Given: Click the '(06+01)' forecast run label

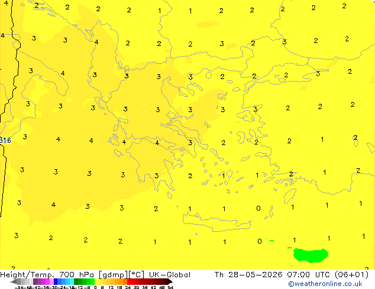Looking at the screenshot, I should coord(351,275).
